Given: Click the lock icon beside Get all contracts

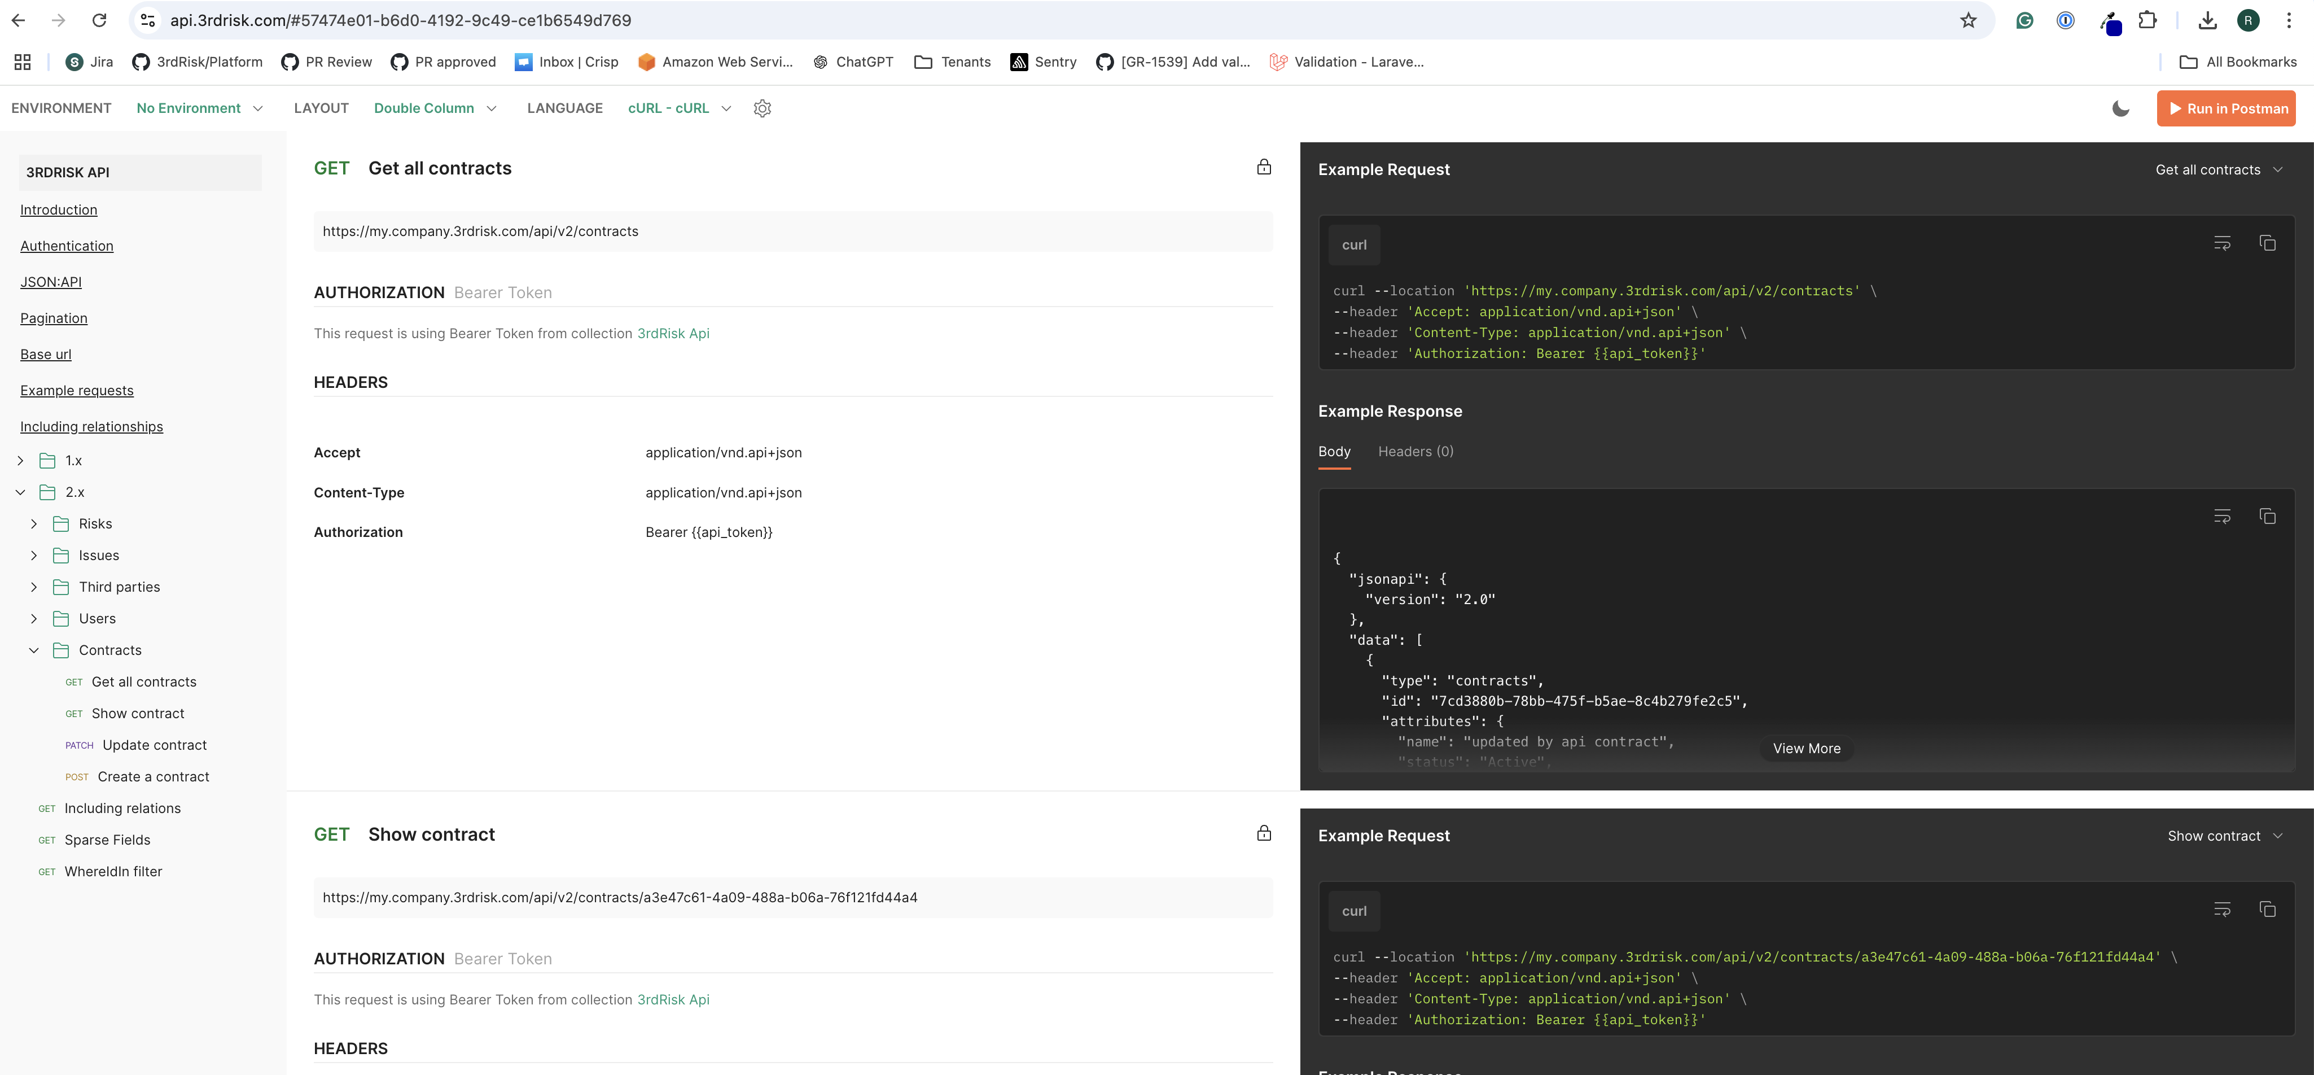Looking at the screenshot, I should pos(1263,167).
